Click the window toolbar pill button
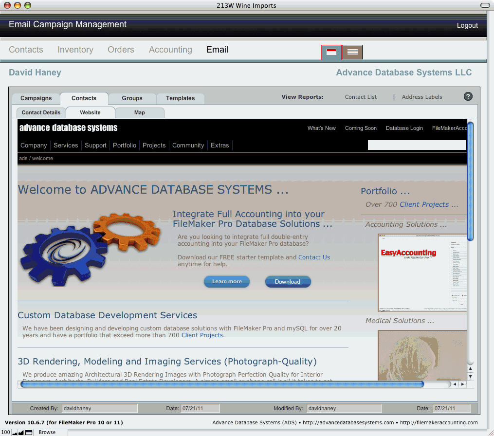 485,5
